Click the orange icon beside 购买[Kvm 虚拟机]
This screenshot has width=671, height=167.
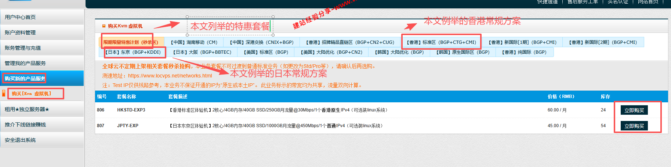coord(4,94)
